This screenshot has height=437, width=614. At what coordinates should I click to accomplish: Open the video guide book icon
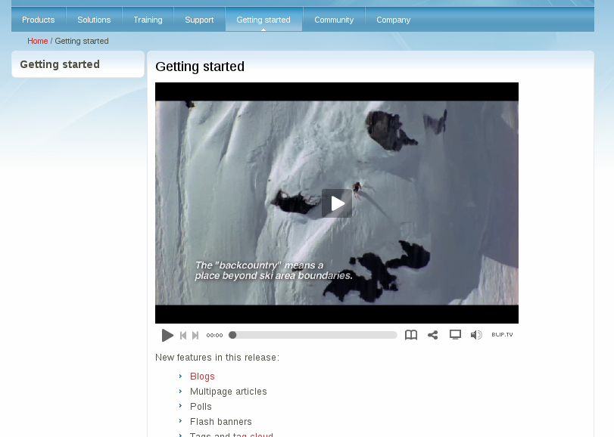coord(411,335)
